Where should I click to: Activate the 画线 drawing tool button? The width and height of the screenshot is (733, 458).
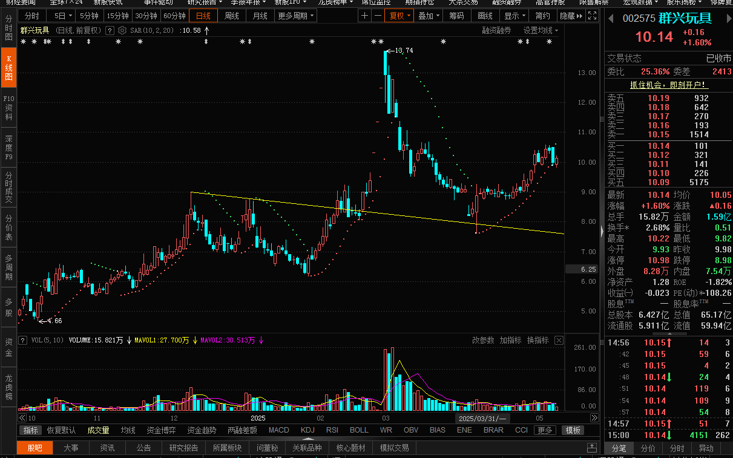485,16
